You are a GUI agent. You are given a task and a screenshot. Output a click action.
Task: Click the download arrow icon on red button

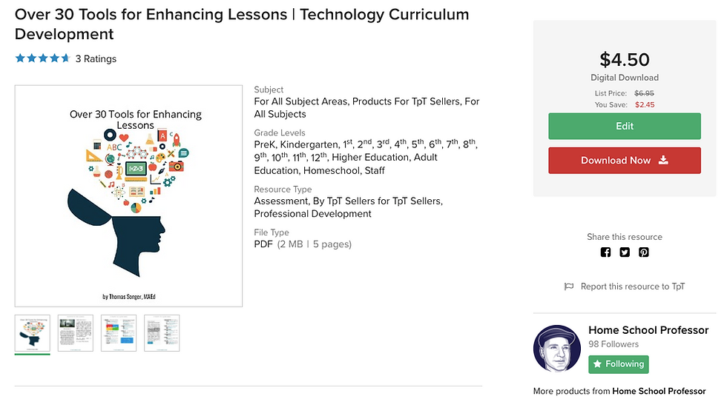(x=663, y=160)
